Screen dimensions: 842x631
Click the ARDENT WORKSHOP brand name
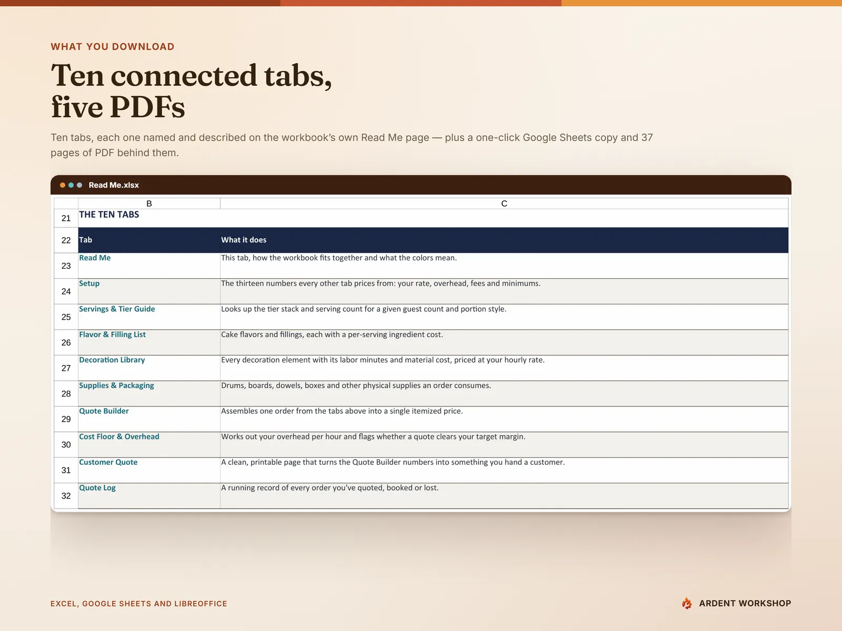(745, 603)
